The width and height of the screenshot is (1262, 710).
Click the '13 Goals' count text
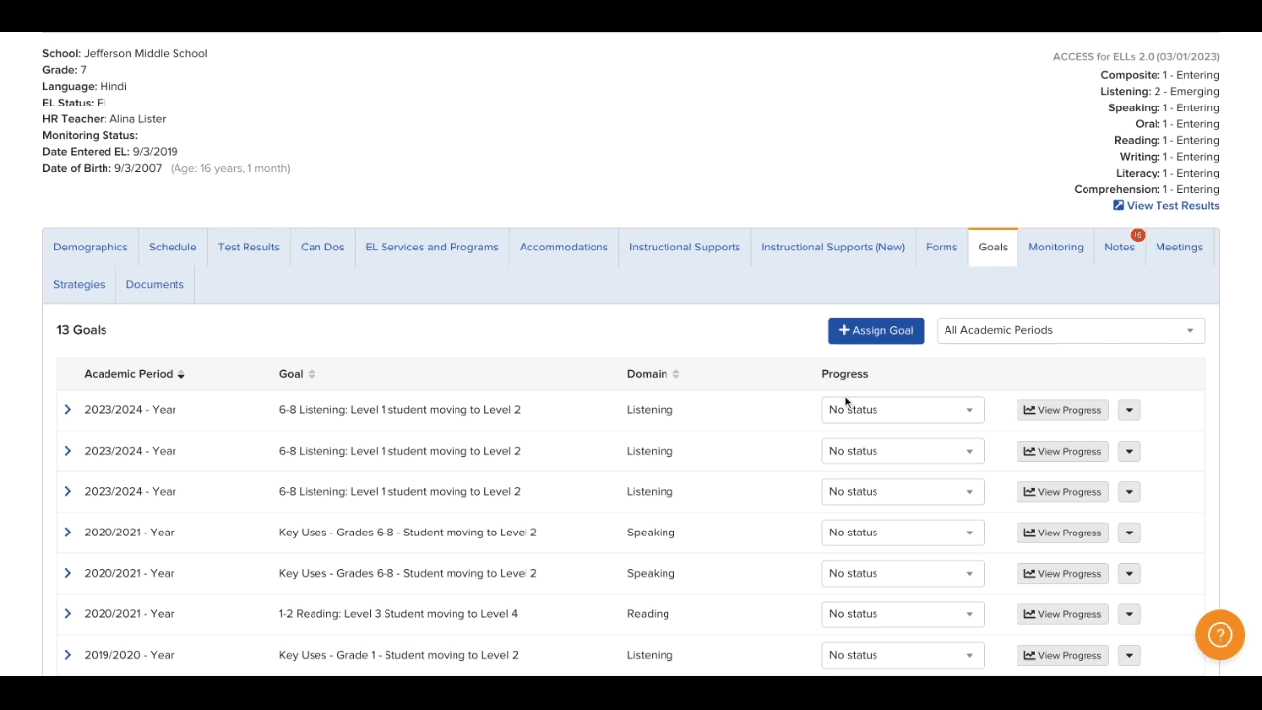82,330
